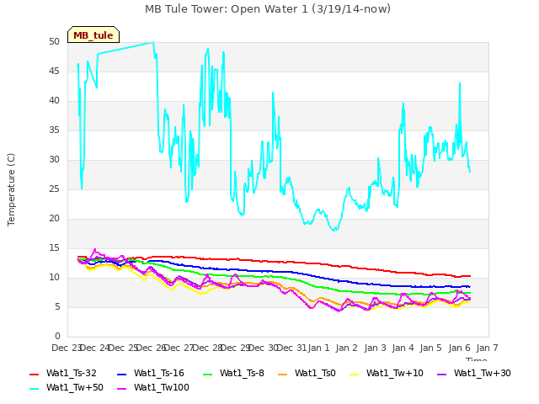Image resolution: width=539 pixels, height=404 pixels.
Task: Click the 40 y-axis tick label
Action: [x=54, y=101]
